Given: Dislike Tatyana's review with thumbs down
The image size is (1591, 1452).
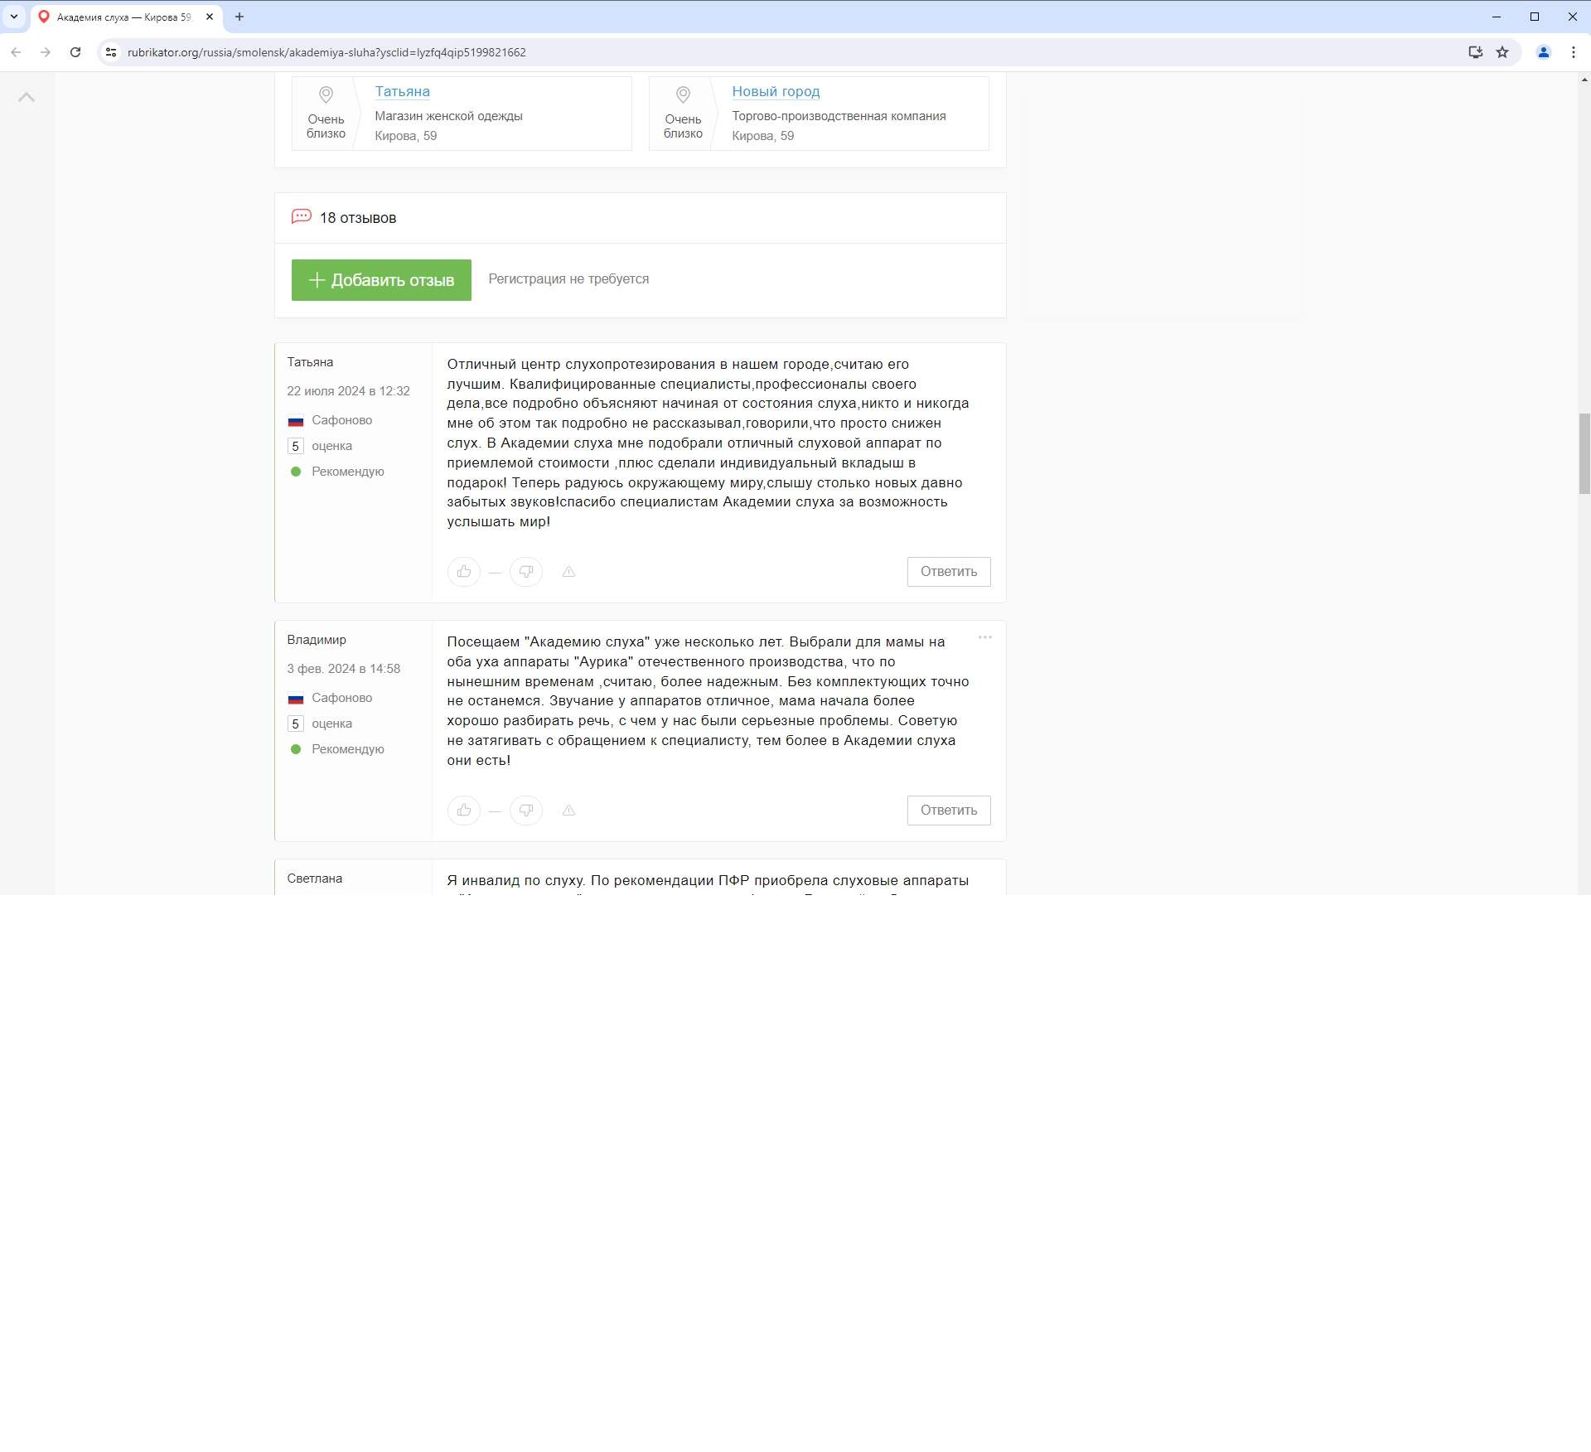Looking at the screenshot, I should (x=526, y=572).
